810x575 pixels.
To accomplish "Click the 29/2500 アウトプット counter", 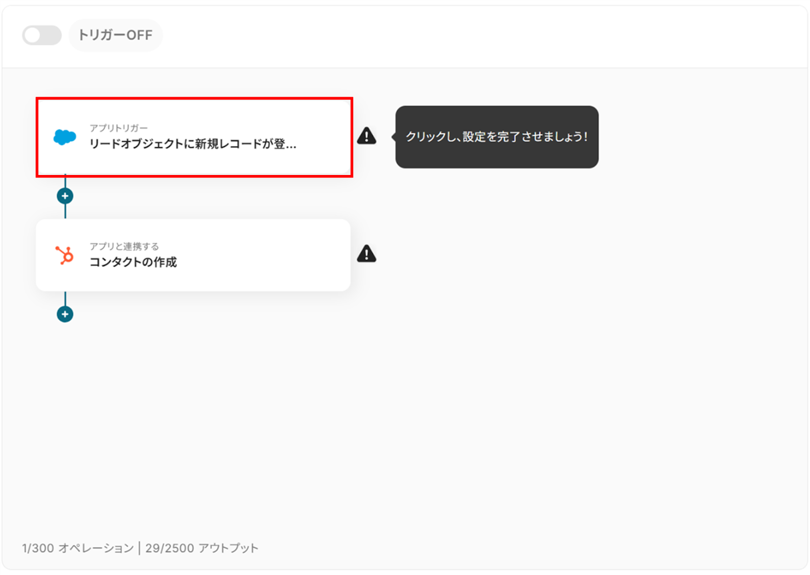I will (202, 548).
